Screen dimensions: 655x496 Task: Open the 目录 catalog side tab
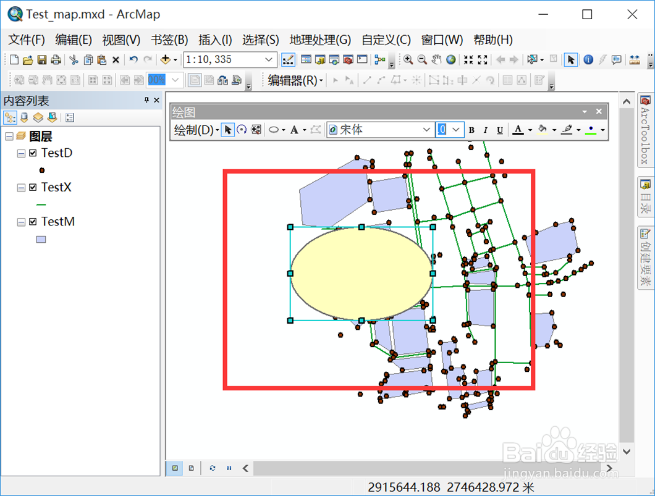pos(645,196)
